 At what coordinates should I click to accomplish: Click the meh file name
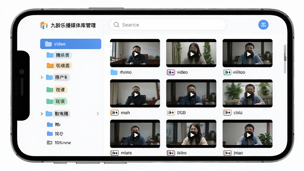[126, 113]
